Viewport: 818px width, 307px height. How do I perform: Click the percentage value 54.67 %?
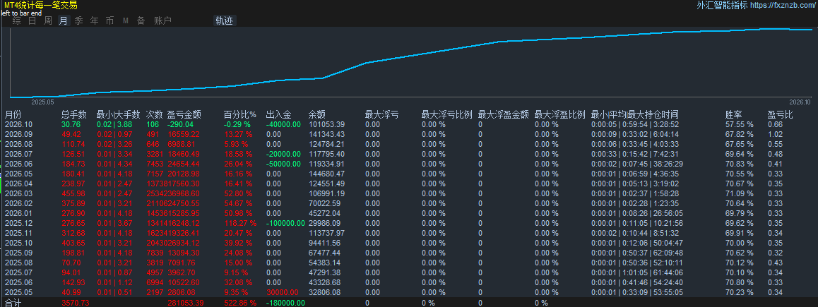(237, 203)
